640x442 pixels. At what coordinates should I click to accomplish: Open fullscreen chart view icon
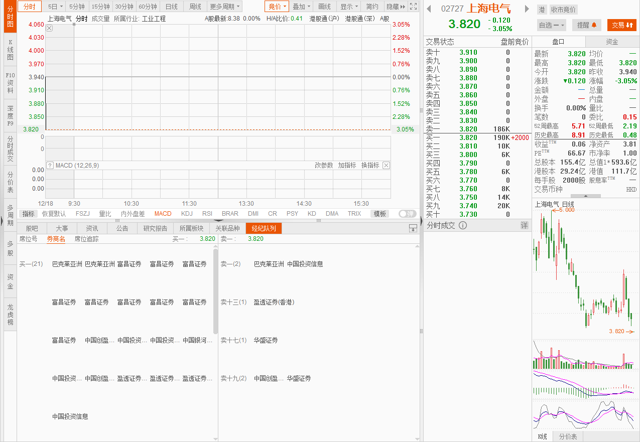click(413, 7)
